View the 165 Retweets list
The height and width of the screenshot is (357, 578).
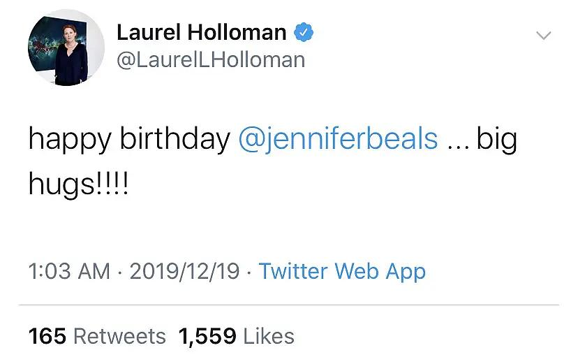(97, 336)
